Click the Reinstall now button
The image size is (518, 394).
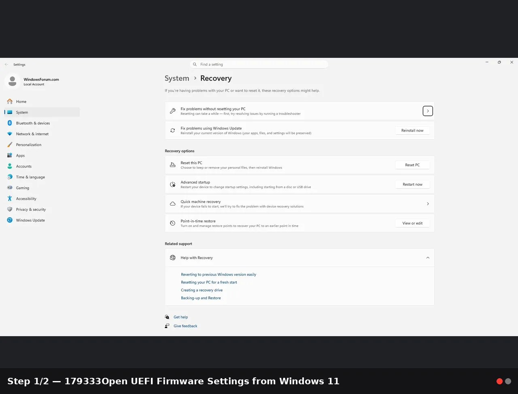pyautogui.click(x=412, y=130)
